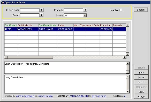
Task: Click FREE NIGHT in Label column
Action: (x=66, y=29)
